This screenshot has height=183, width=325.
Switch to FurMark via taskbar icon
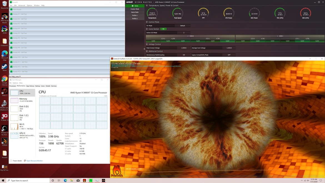(84, 180)
